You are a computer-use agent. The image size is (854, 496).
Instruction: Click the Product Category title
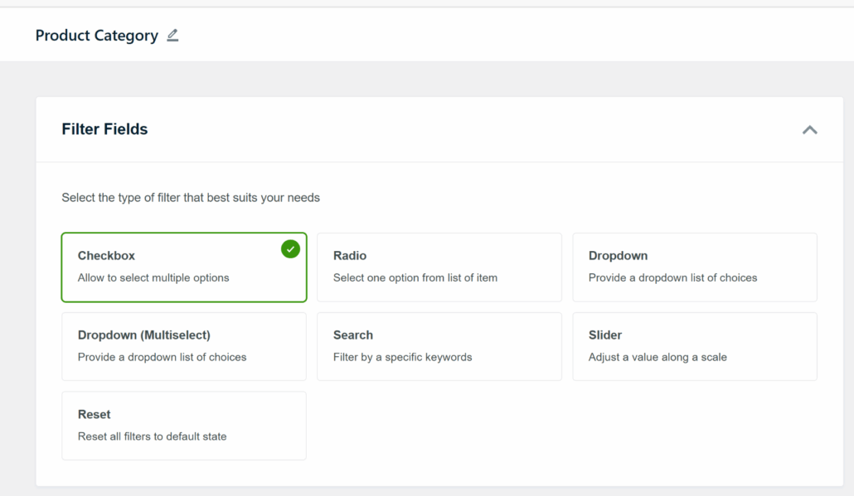click(x=96, y=35)
